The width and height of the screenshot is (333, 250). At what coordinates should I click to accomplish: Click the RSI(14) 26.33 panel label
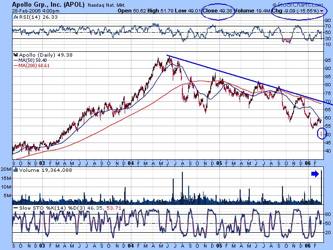coord(38,17)
